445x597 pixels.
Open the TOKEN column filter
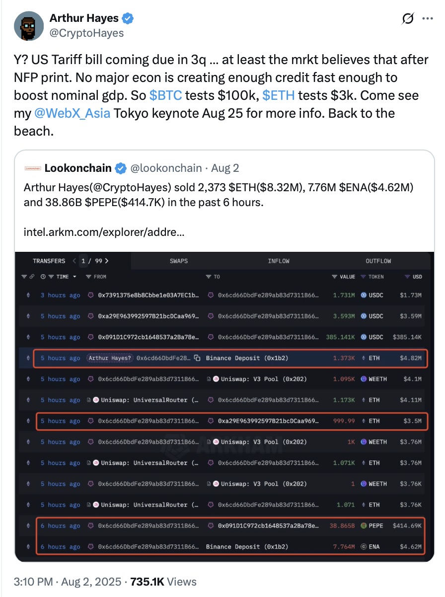(363, 277)
